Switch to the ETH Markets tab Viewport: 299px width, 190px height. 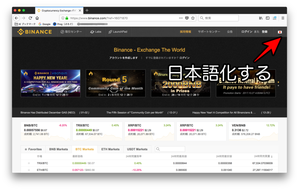[110, 149]
